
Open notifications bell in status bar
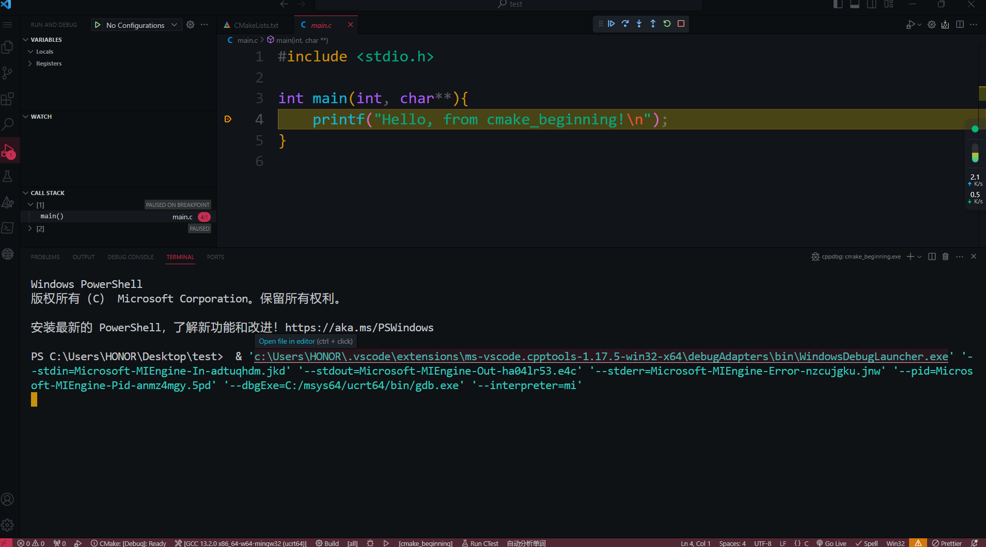coord(974,543)
